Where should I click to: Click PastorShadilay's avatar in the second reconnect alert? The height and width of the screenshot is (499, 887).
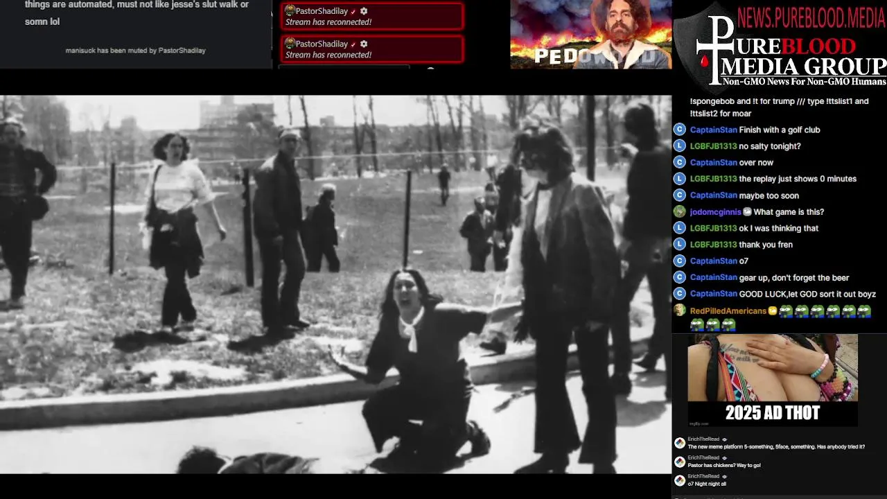290,43
